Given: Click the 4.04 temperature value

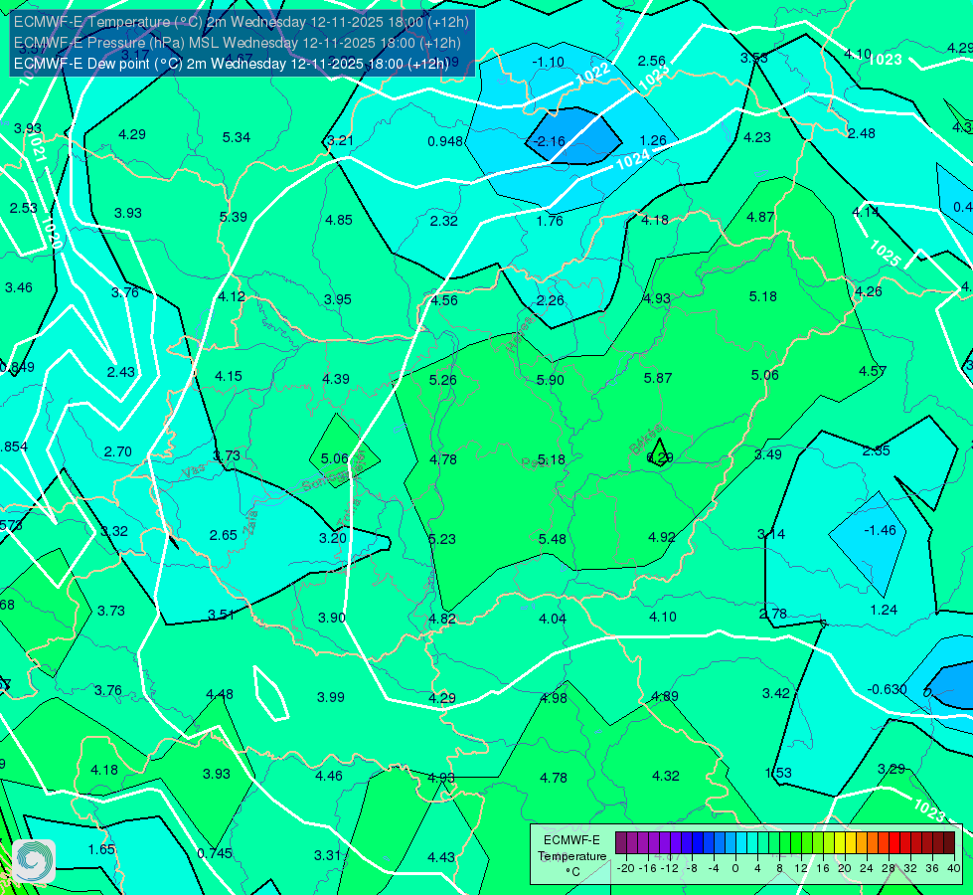Looking at the screenshot, I should pyautogui.click(x=553, y=619).
